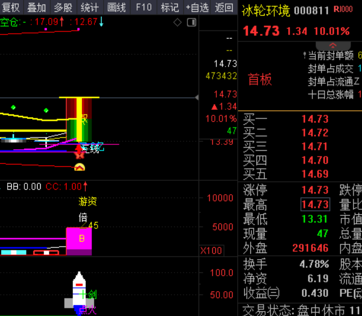Click the 现量 value 47
The image size is (362, 316).
323,234
